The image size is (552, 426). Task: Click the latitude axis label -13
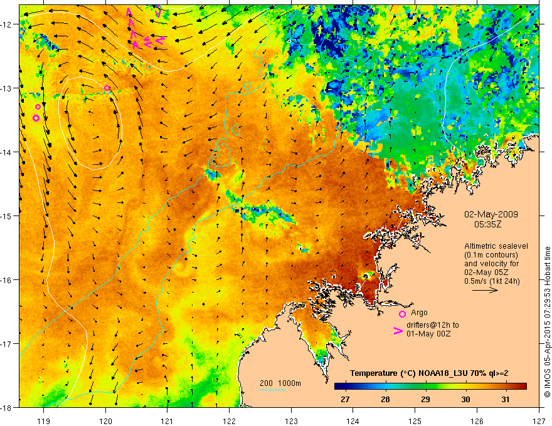tap(6, 88)
